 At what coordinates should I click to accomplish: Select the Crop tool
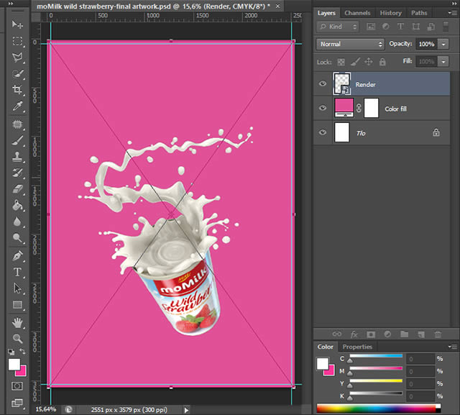(17, 89)
